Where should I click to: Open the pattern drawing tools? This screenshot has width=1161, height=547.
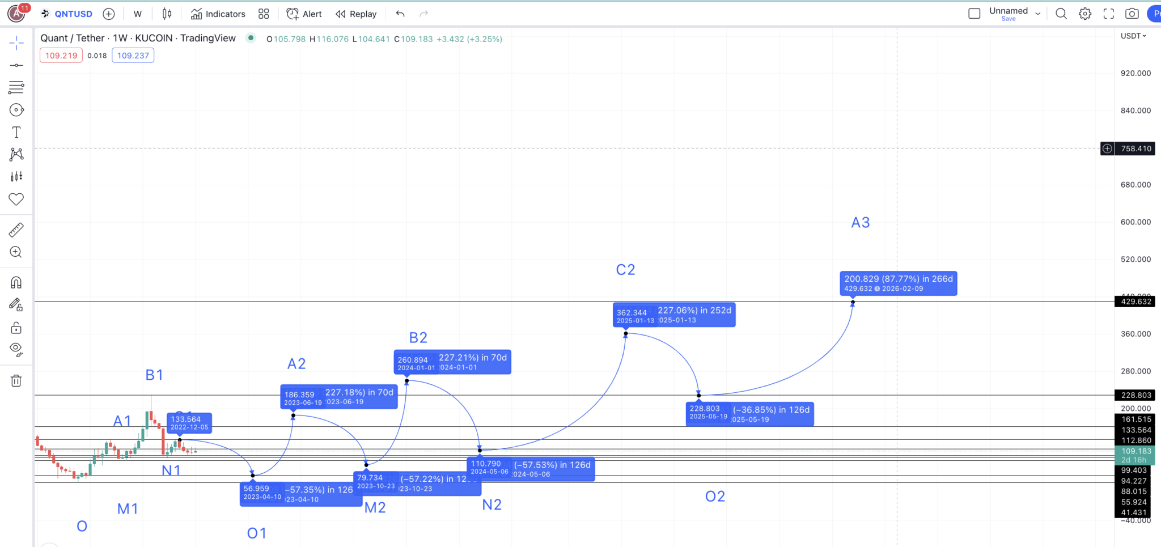(16, 154)
